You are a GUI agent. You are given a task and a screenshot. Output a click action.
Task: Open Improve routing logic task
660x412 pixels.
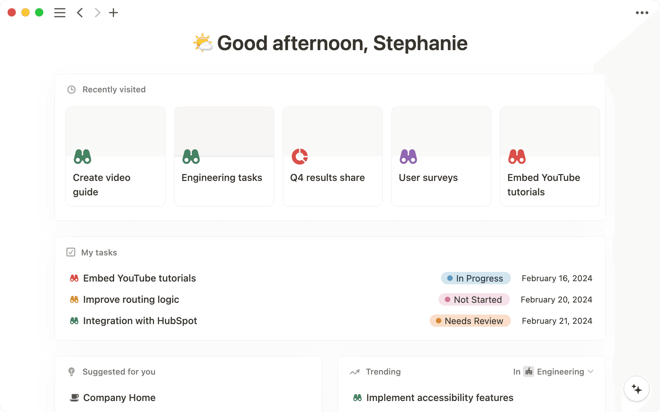131,300
